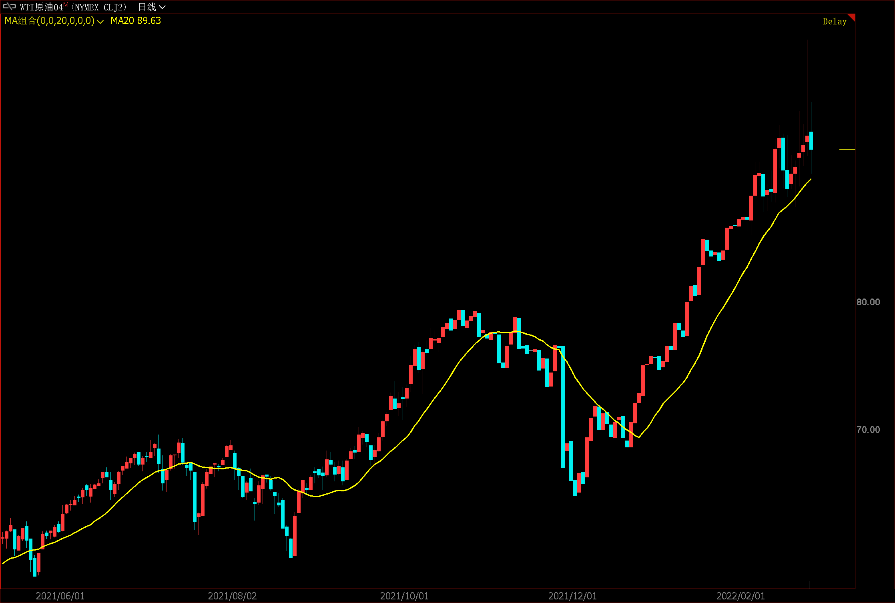Click the tall cyan candle near 2021/12/01
Viewport: 895px width, 603px height.
563,406
